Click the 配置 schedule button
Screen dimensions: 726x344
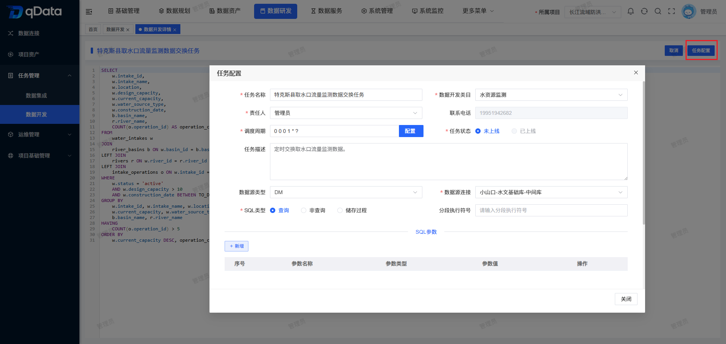point(411,131)
